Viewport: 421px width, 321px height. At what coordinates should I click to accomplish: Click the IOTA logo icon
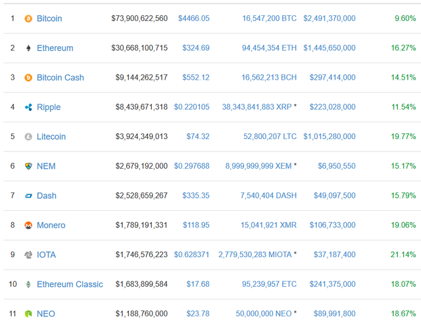pyautogui.click(x=28, y=254)
